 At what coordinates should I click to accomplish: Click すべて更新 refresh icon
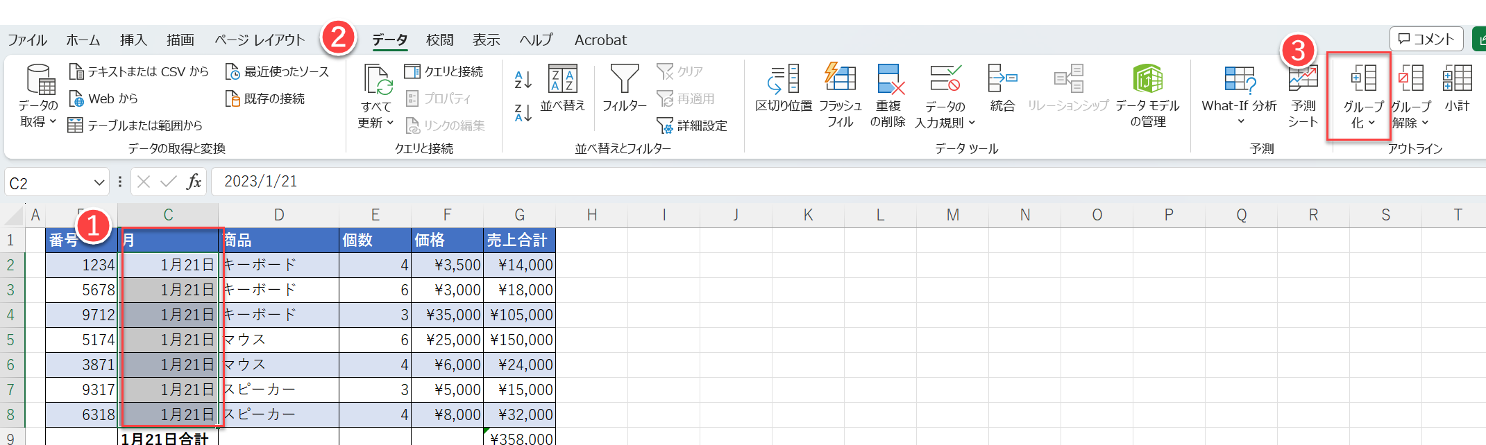(377, 80)
